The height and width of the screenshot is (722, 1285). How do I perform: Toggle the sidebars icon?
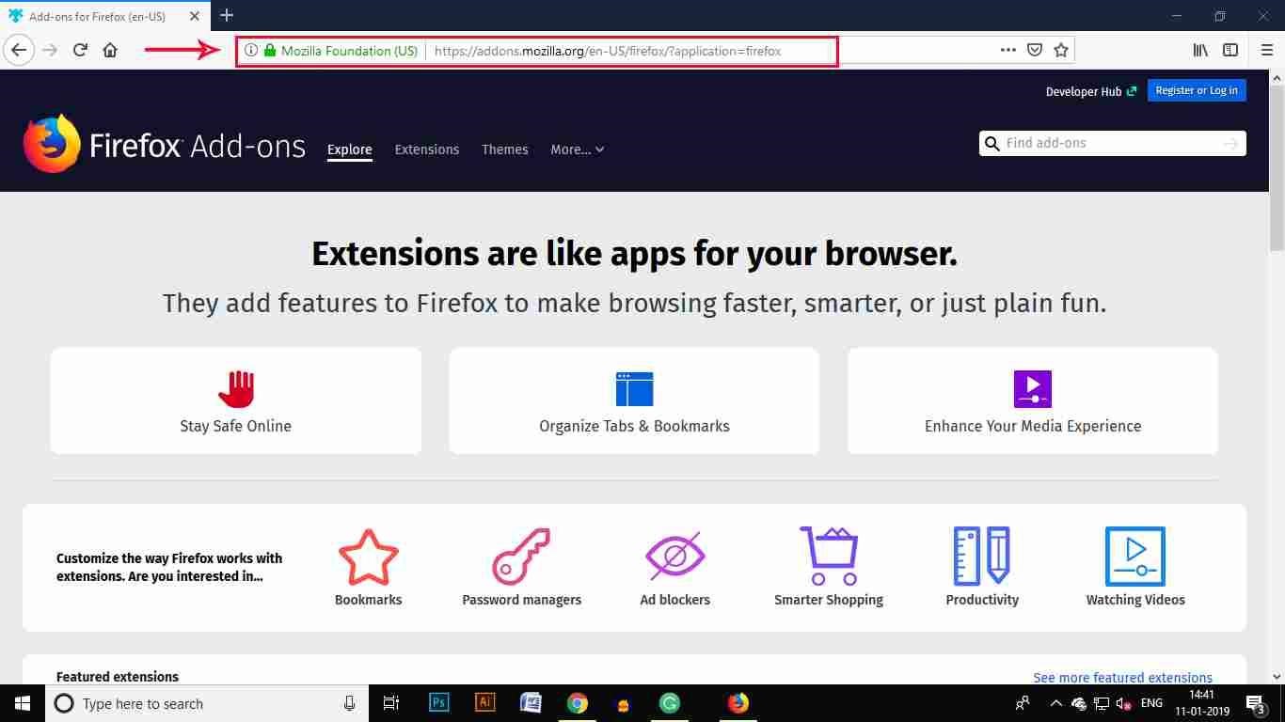(x=1230, y=51)
